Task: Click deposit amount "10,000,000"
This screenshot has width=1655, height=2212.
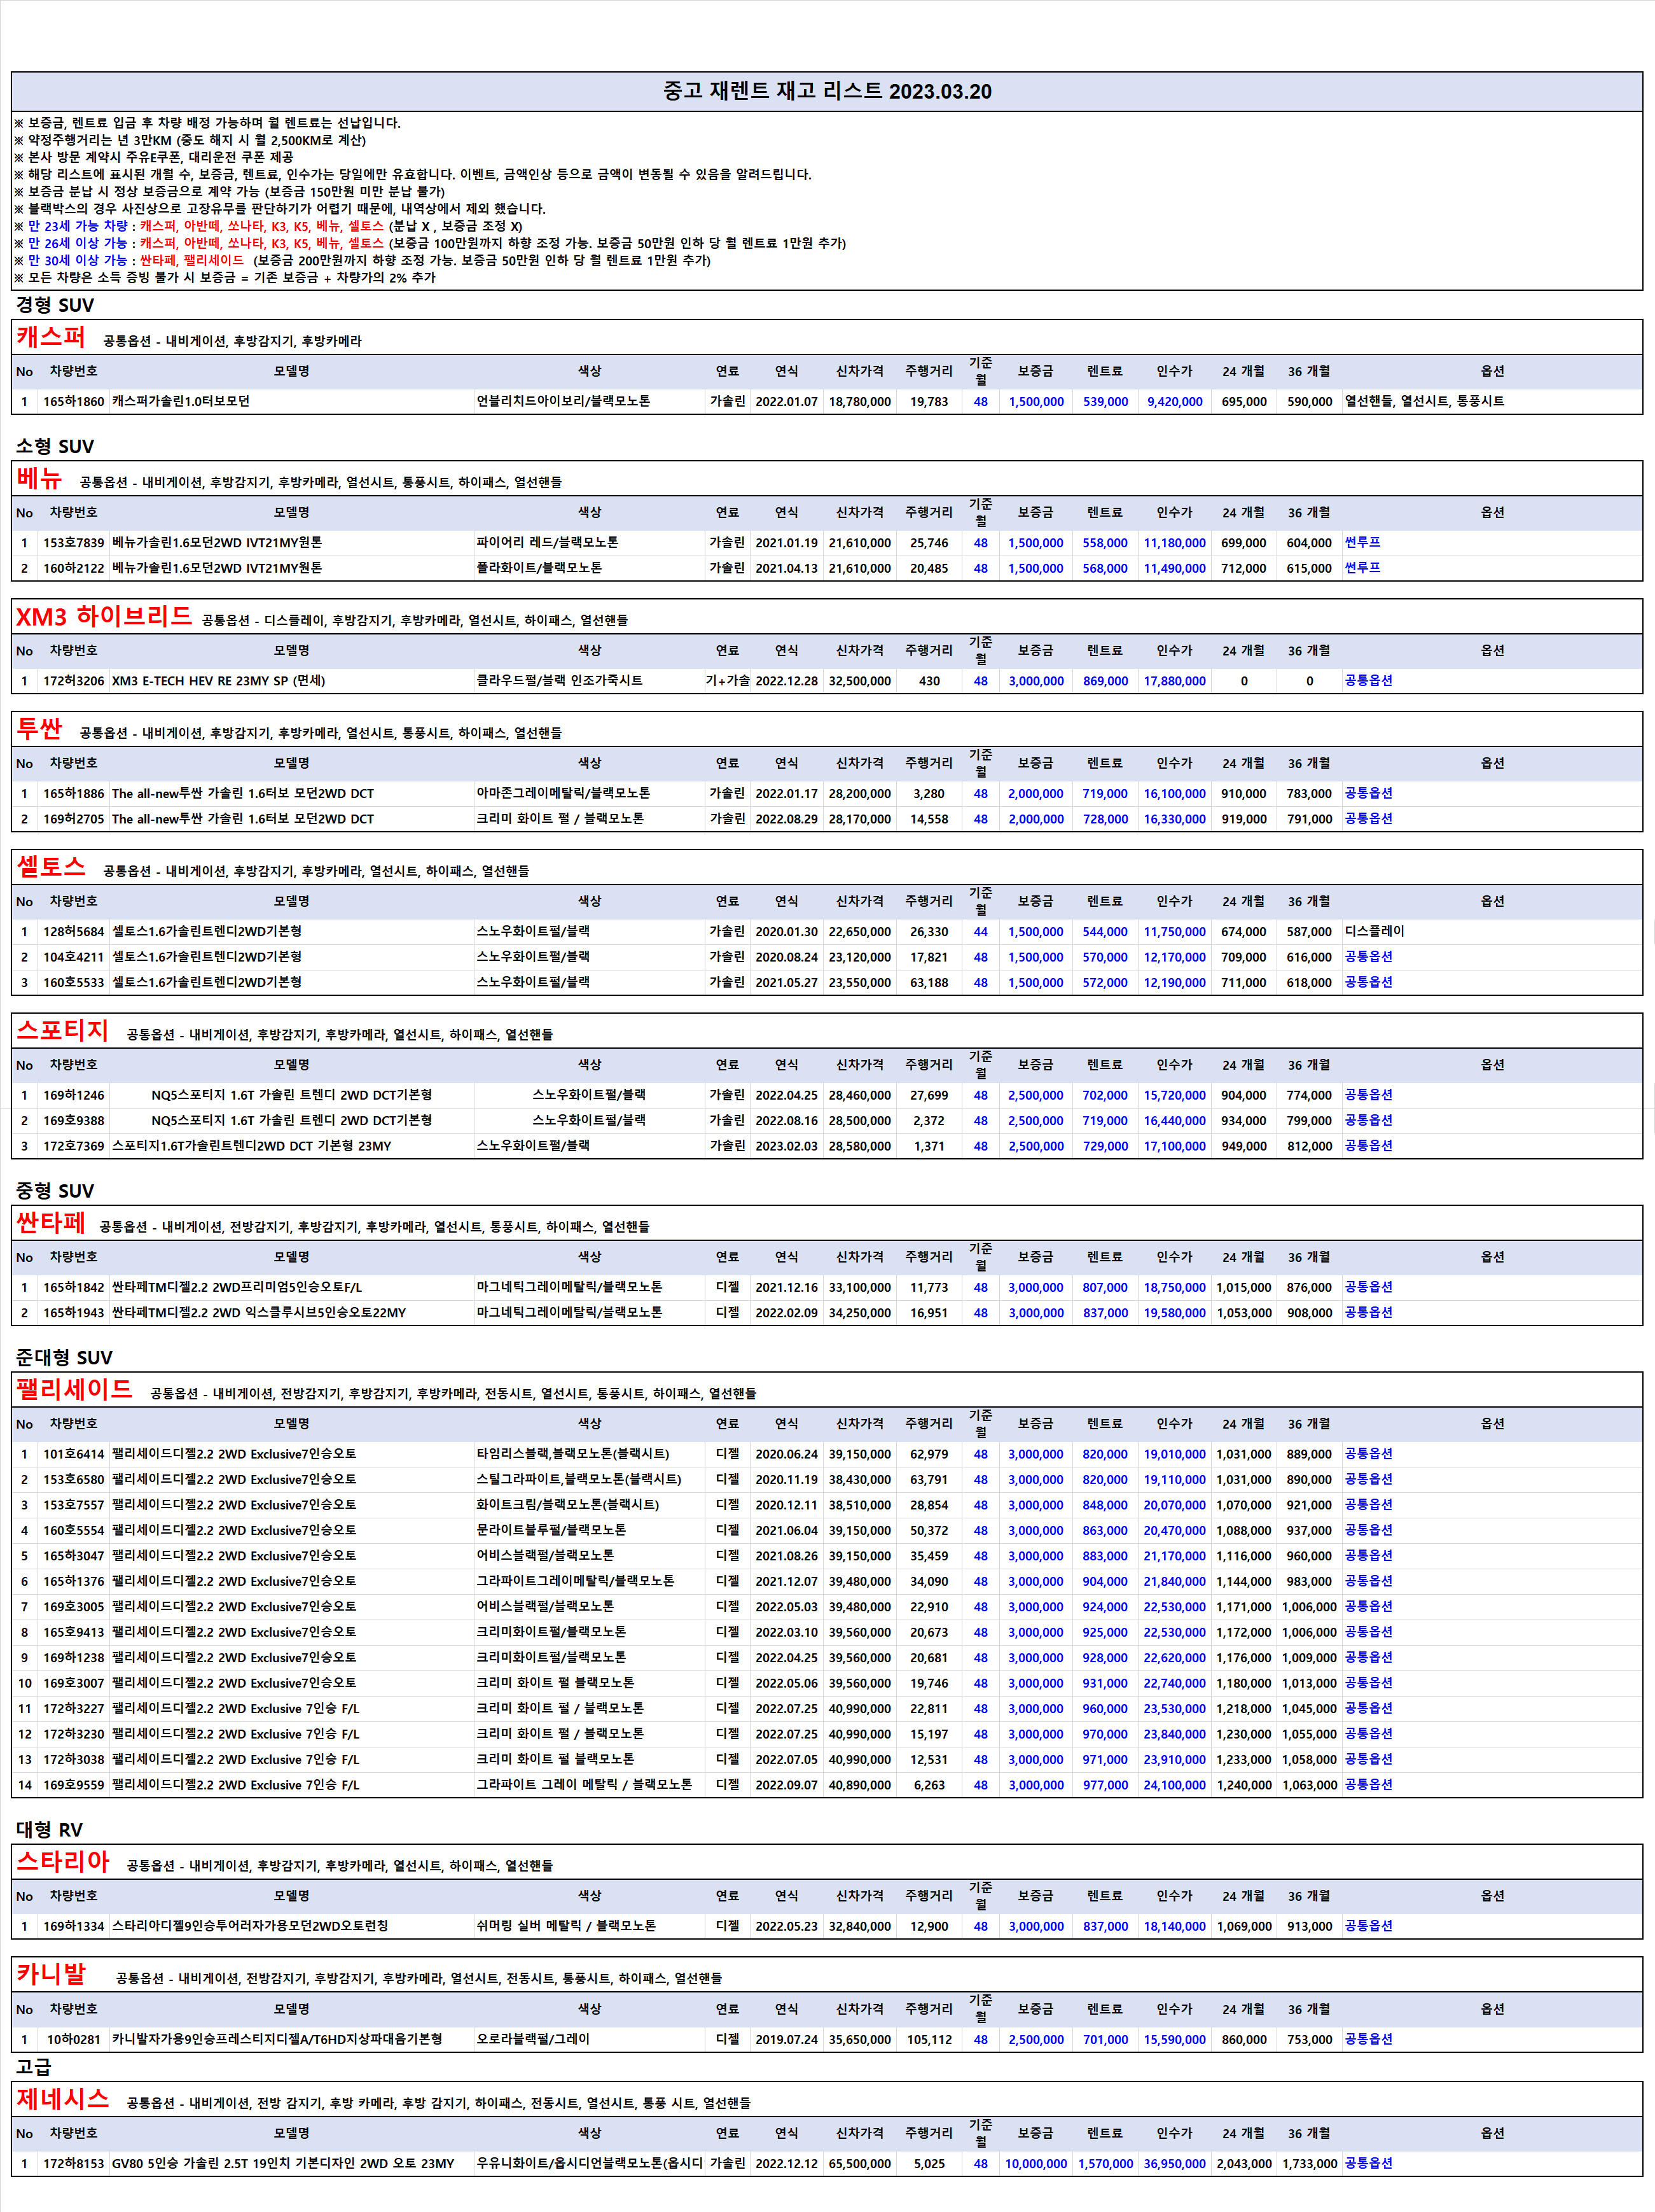Action: pos(1036,2163)
